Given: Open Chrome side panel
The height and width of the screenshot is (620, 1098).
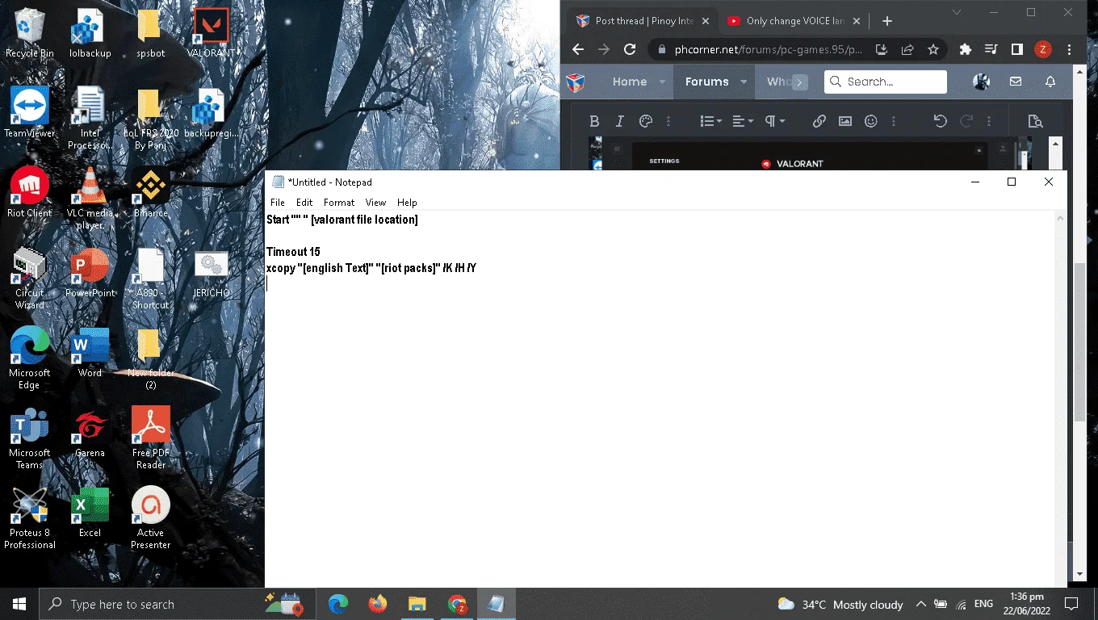Looking at the screenshot, I should point(1017,49).
